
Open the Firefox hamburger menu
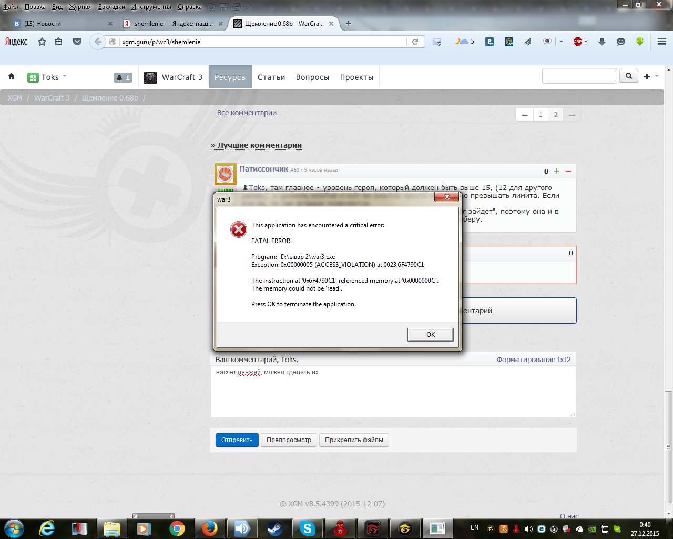[662, 42]
